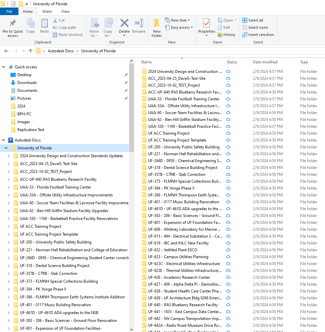Collapse the Autodesk Docs tree node
Screen dimensions: 325x332
click(3, 140)
